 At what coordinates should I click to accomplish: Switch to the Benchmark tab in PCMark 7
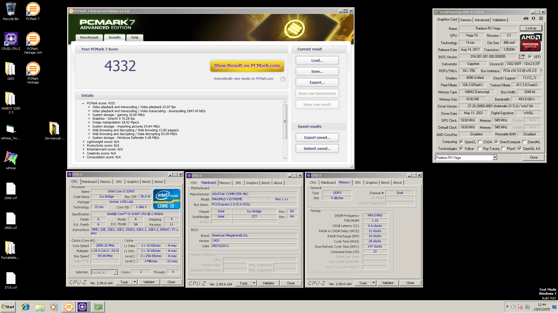[89, 37]
